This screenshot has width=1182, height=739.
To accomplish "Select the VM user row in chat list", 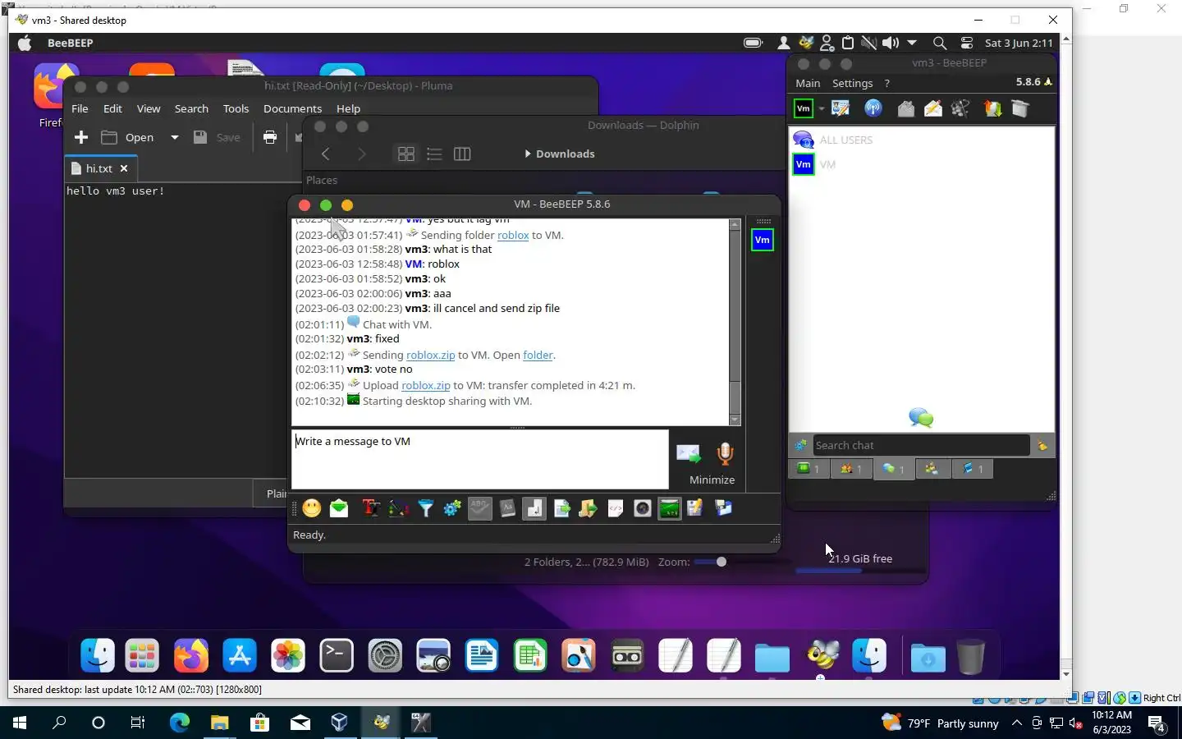I will [922, 164].
